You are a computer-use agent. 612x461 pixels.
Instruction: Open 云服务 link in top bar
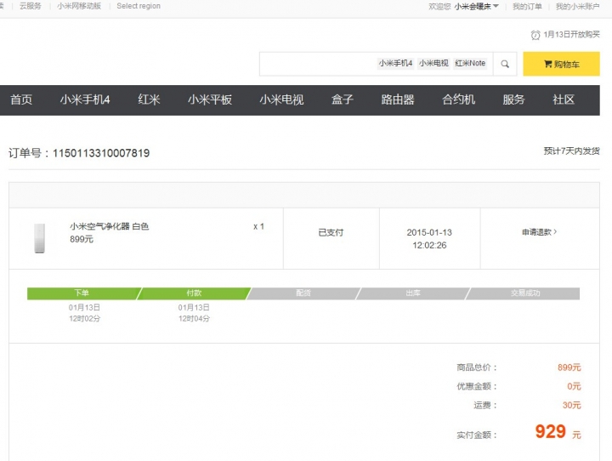click(x=30, y=6)
